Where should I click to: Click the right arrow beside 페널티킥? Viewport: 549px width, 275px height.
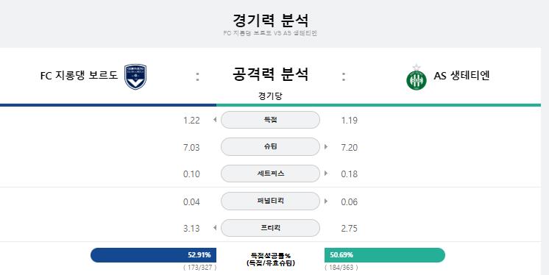pyautogui.click(x=326, y=201)
